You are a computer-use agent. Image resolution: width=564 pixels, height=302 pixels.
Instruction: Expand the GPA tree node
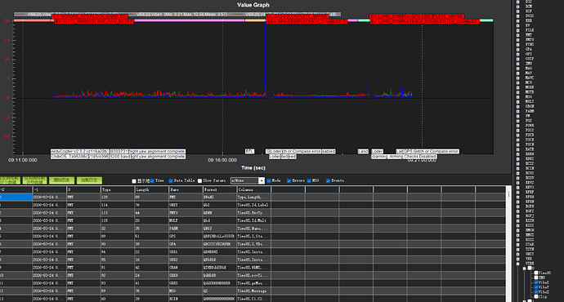[517, 49]
